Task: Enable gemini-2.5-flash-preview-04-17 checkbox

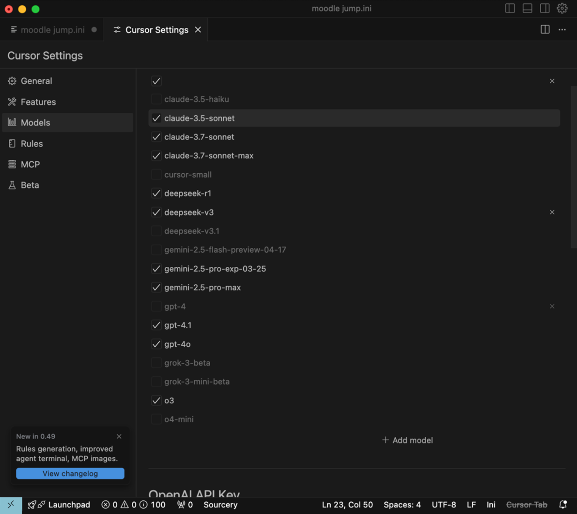Action: [156, 250]
